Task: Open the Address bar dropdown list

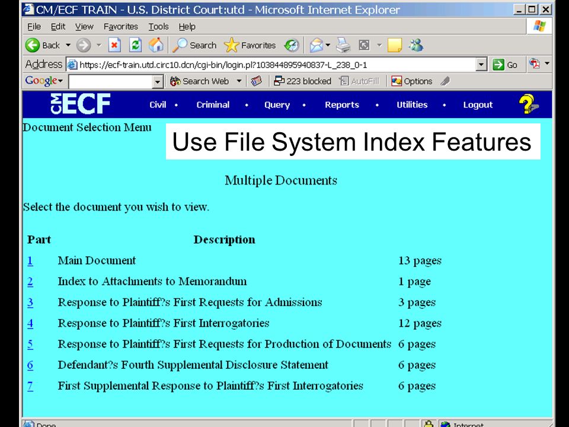Action: (x=481, y=65)
